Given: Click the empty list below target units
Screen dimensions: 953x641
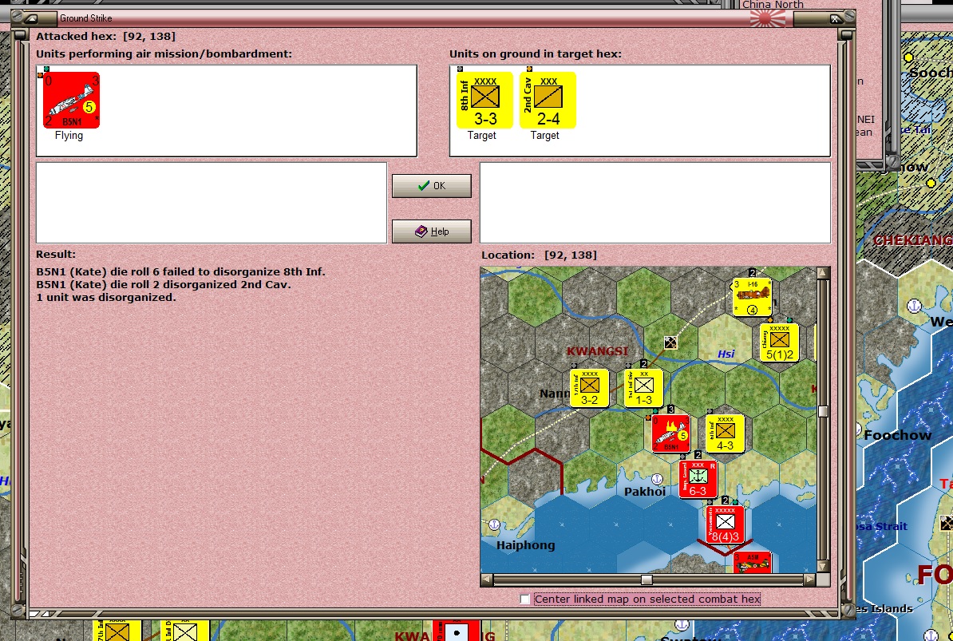Looking at the screenshot, I should point(655,202).
